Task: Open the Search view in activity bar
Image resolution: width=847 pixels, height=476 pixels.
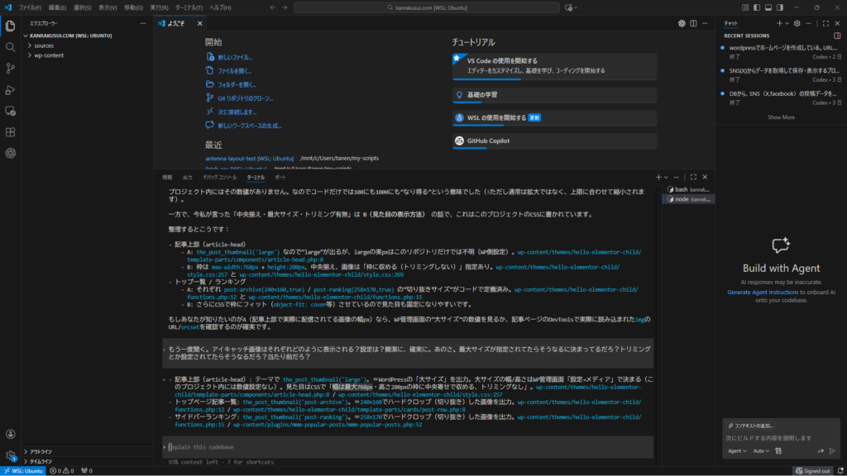Action: (10, 47)
